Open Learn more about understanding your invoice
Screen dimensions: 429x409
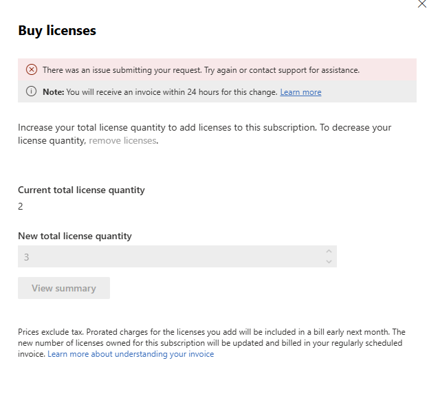[131, 354]
